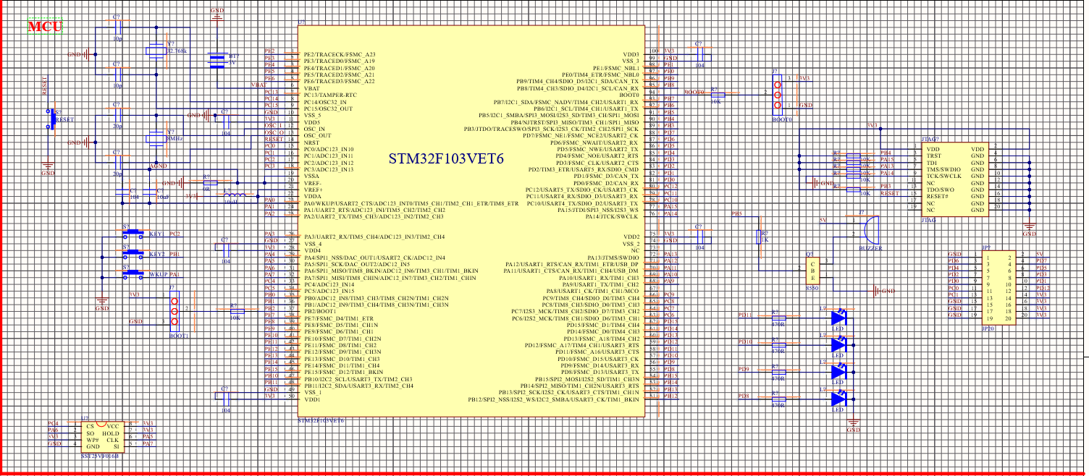Select the 1K resistor on the PB5 net
This screenshot has height=476, width=1089.
click(760, 237)
